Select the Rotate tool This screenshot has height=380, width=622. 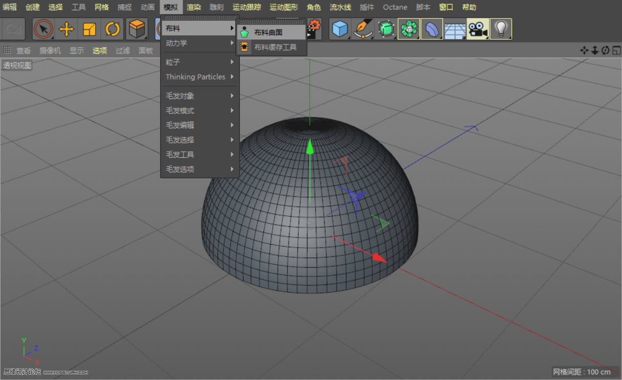click(x=113, y=29)
